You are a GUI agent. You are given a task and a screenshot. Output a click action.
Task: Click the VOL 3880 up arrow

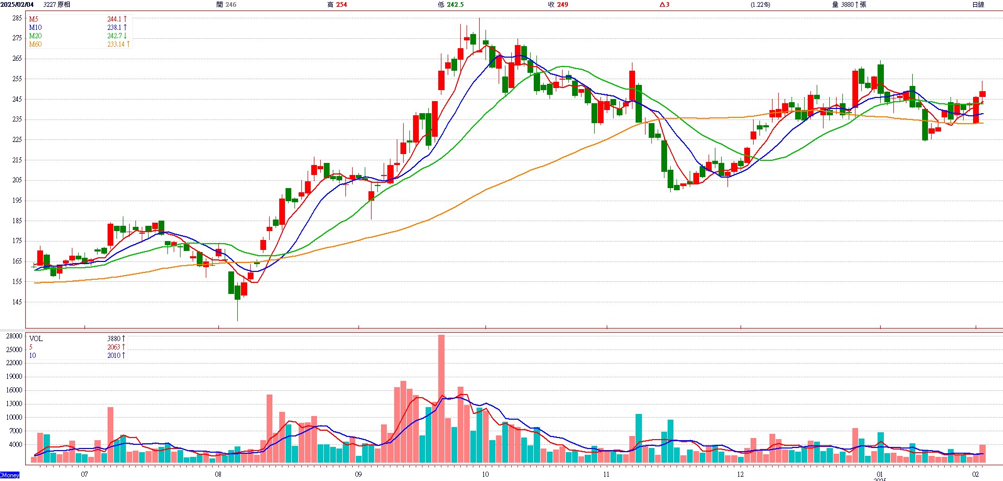point(123,338)
